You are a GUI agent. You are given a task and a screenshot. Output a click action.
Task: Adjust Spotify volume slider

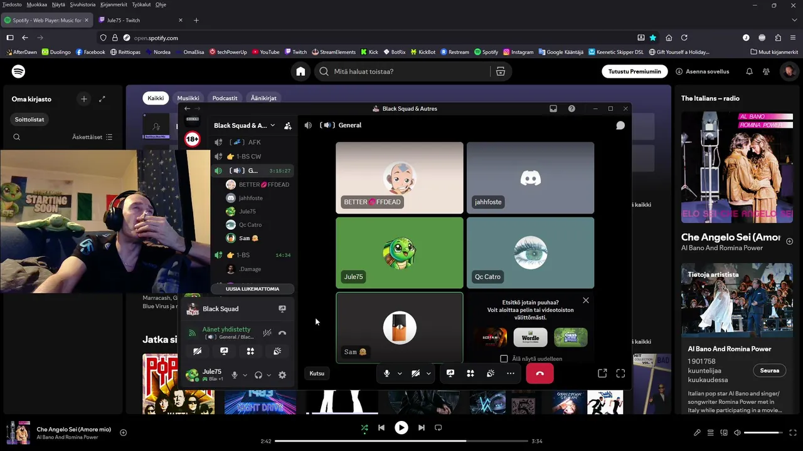click(764, 433)
